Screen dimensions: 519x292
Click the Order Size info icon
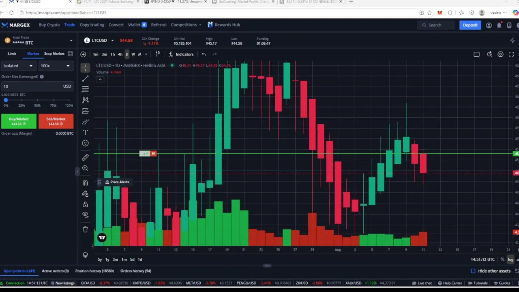[x=42, y=77]
